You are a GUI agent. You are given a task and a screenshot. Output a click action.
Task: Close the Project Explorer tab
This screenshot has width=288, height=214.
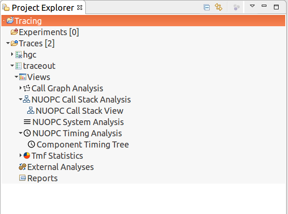click(79, 7)
